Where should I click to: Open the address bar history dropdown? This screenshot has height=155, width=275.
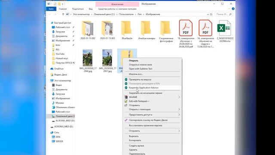208,14
